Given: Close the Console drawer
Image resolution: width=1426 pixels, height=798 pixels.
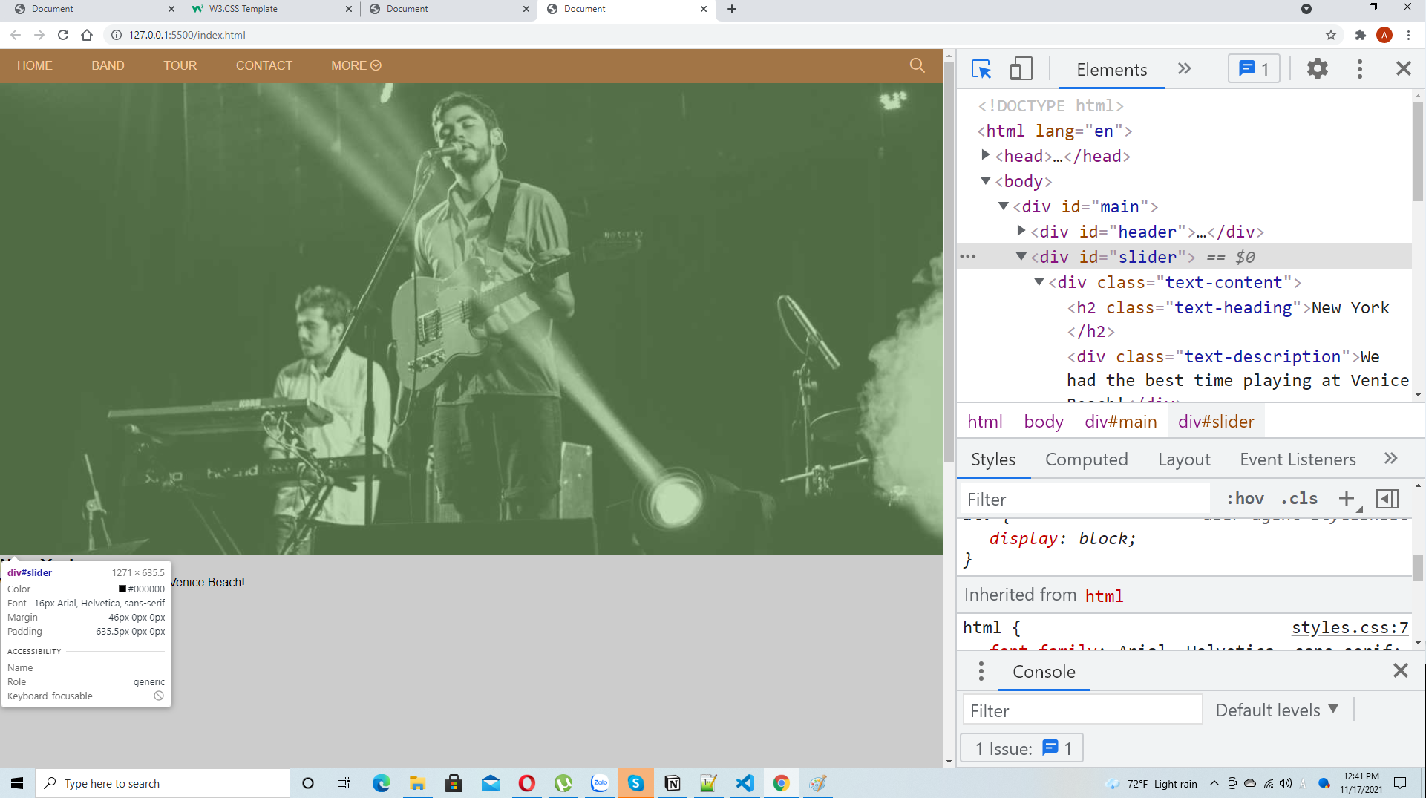Looking at the screenshot, I should (1400, 670).
